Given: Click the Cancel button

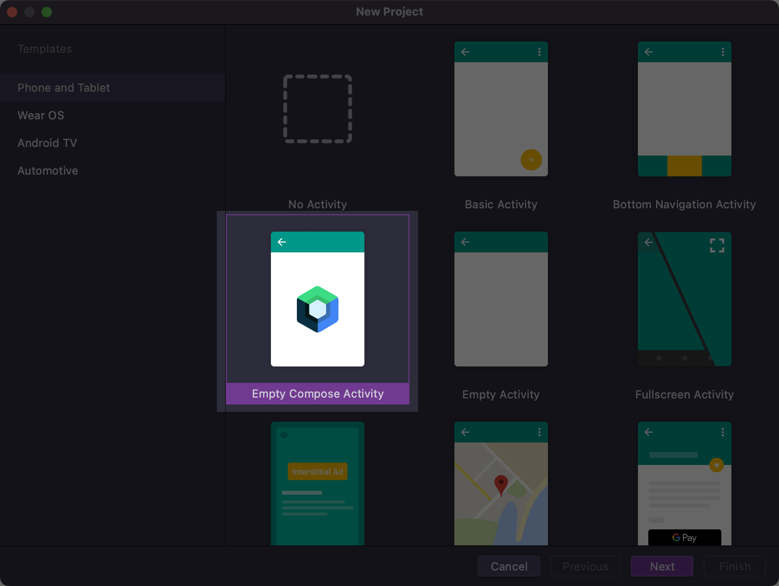Looking at the screenshot, I should (509, 566).
